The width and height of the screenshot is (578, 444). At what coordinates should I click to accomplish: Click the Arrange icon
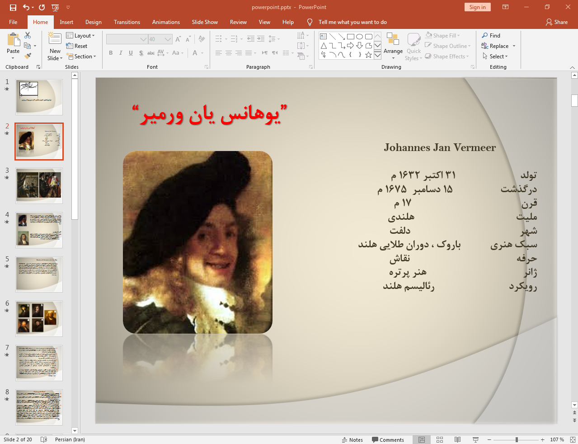click(393, 40)
